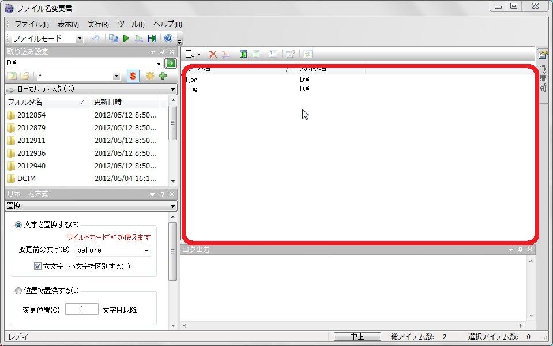The image size is (553, 346).
Task: Click the red X delete icon above the file list
Action: point(213,54)
